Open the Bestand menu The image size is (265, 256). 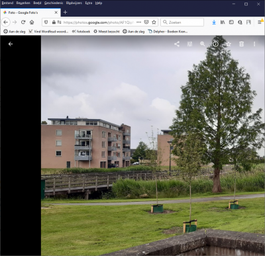[x=7, y=3]
